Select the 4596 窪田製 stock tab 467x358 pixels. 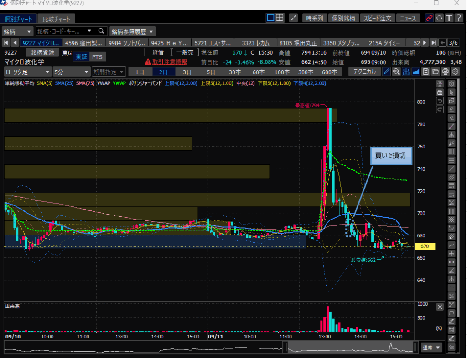pos(85,43)
